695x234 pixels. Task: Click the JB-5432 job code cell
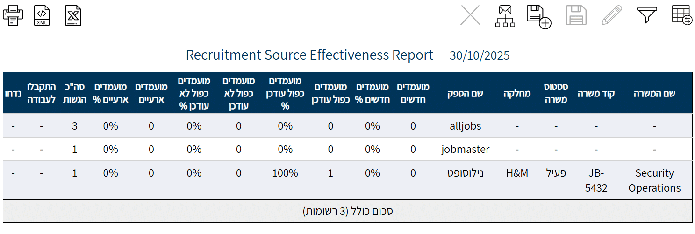[596, 180]
